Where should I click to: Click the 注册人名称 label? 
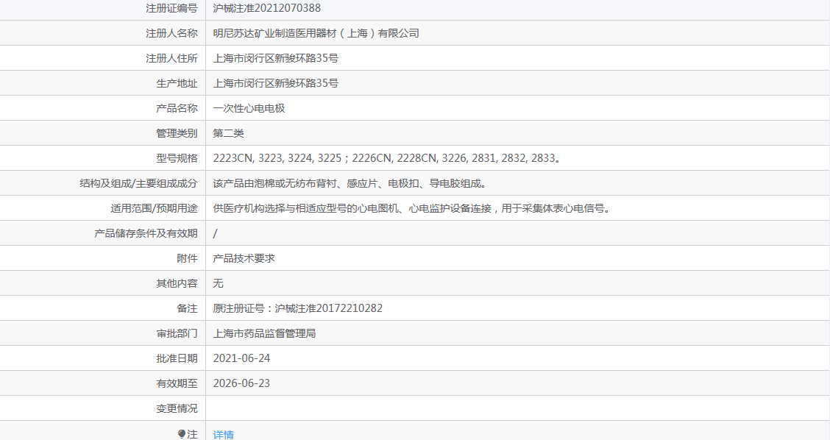click(x=171, y=33)
